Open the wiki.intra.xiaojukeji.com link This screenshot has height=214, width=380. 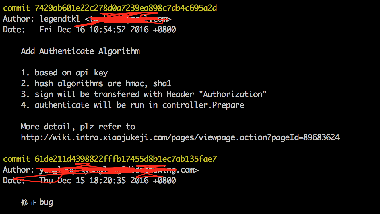click(180, 137)
